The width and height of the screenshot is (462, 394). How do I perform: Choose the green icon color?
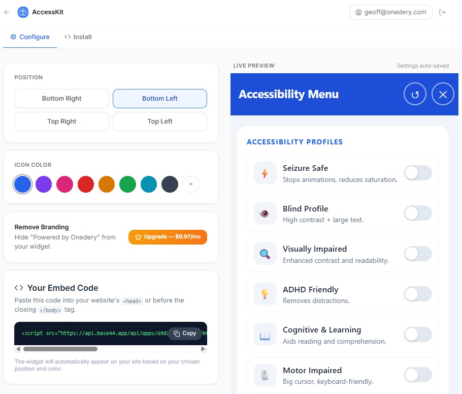[x=127, y=184]
